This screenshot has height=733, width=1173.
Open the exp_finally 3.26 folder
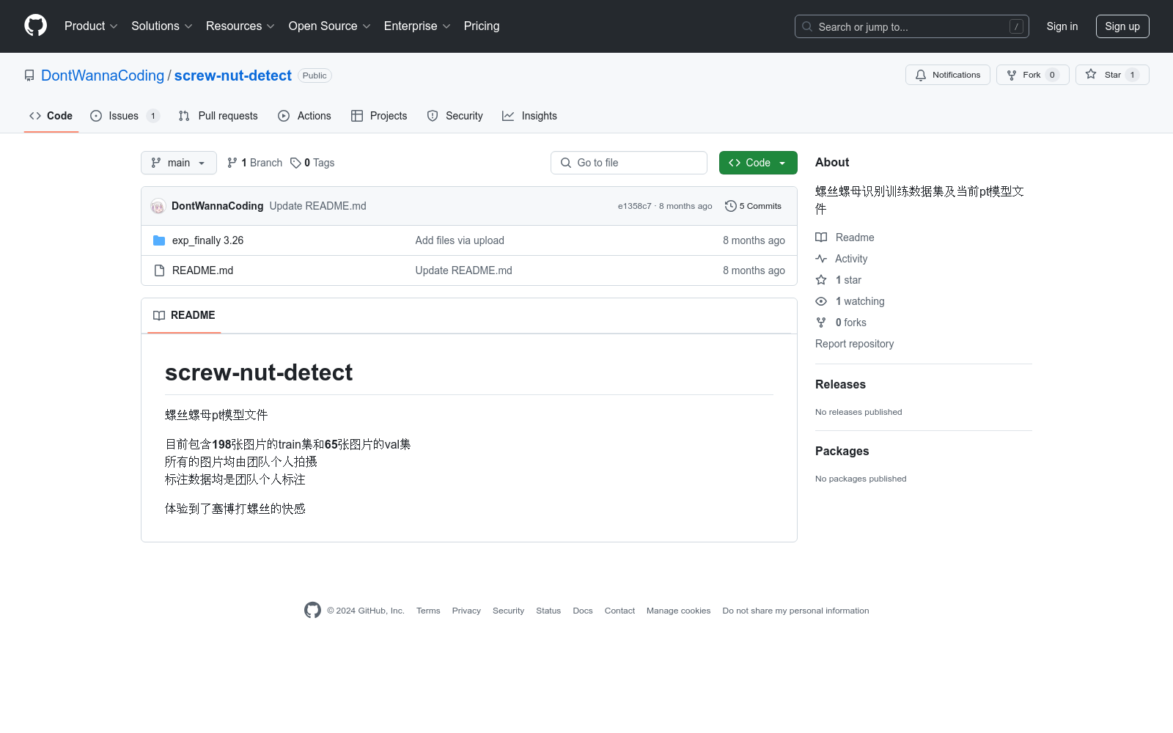(x=208, y=240)
